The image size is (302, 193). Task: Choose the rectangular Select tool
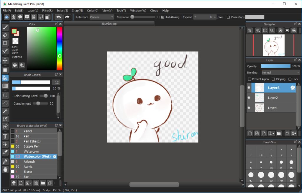(5, 95)
